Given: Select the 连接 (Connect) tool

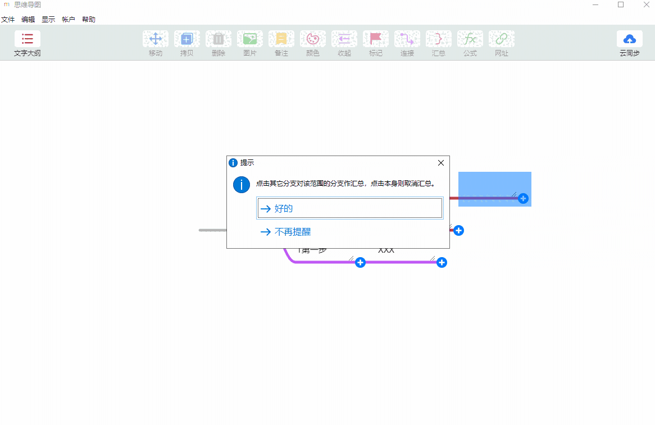Looking at the screenshot, I should (407, 39).
